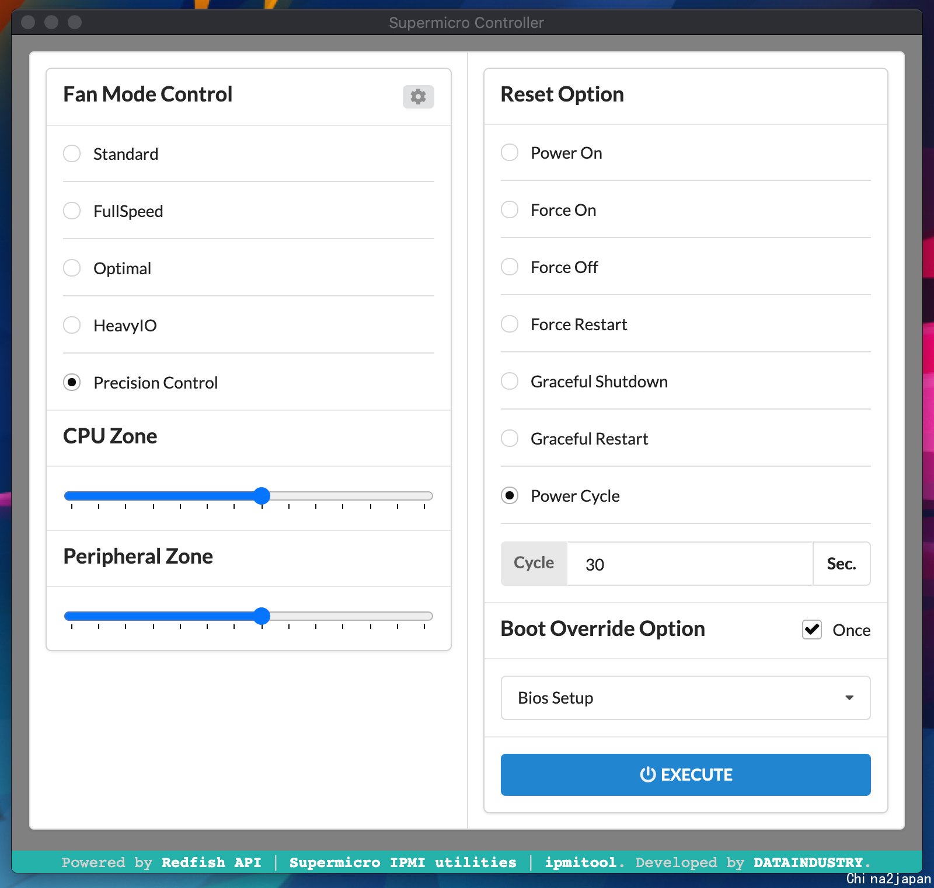This screenshot has height=888, width=934.
Task: Open Supermicro IPMI utilities footer link
Action: pos(403,862)
